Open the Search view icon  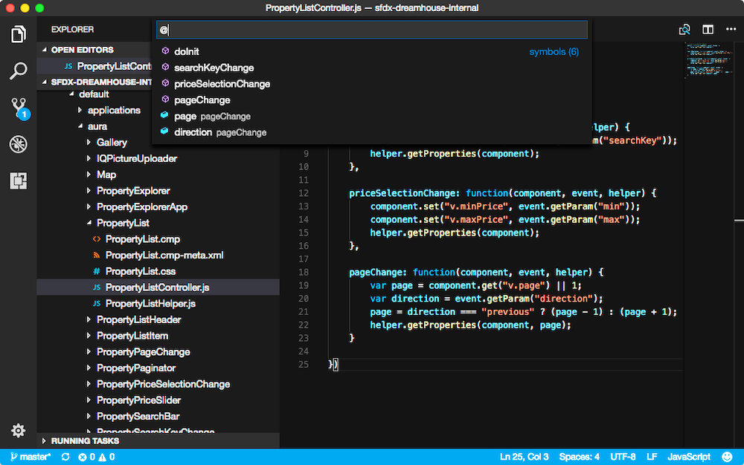pos(19,71)
